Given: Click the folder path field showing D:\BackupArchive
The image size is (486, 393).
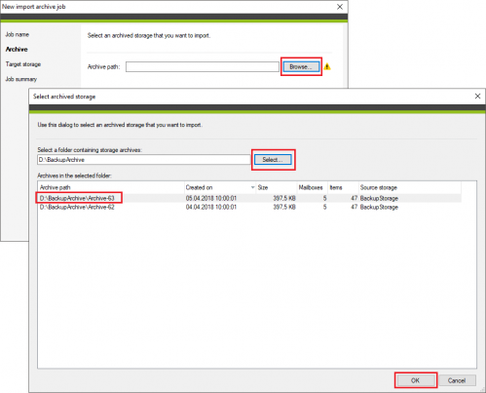Looking at the screenshot, I should click(144, 160).
